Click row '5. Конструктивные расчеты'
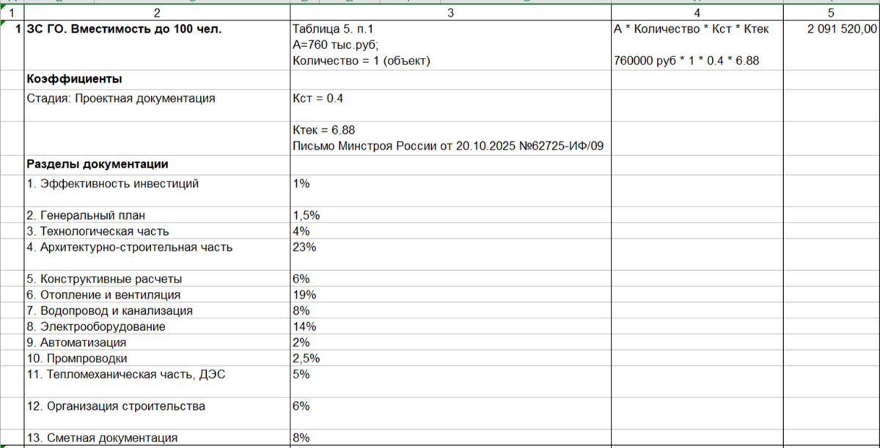The width and height of the screenshot is (880, 448). click(x=158, y=279)
